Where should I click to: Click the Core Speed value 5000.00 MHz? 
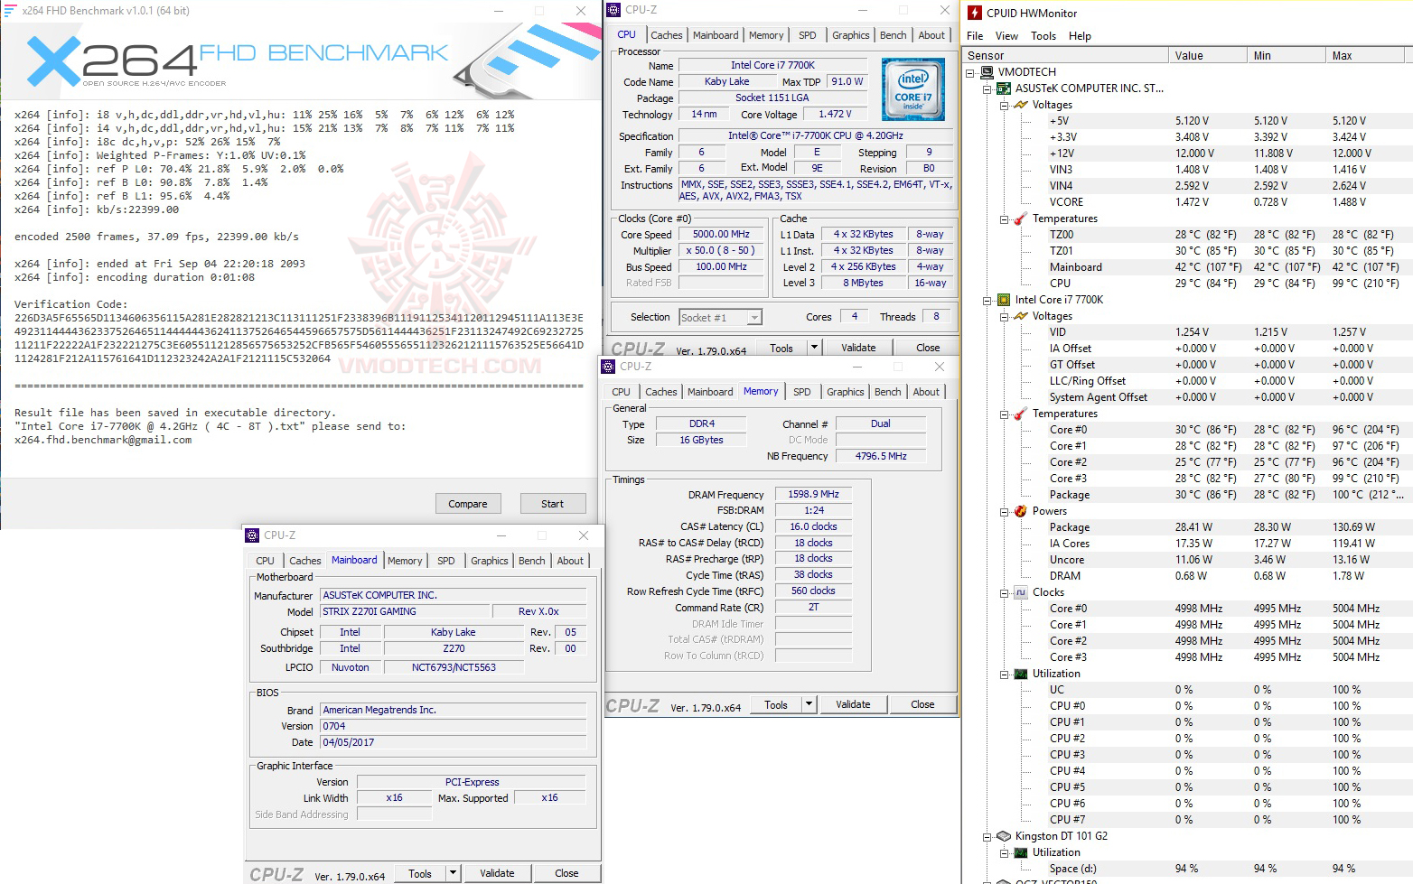click(721, 235)
